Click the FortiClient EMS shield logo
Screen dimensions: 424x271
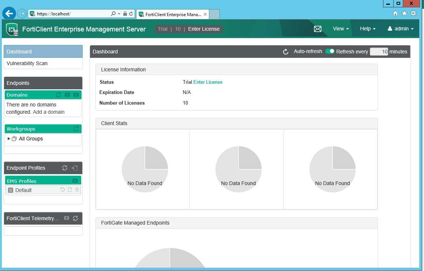pos(12,29)
